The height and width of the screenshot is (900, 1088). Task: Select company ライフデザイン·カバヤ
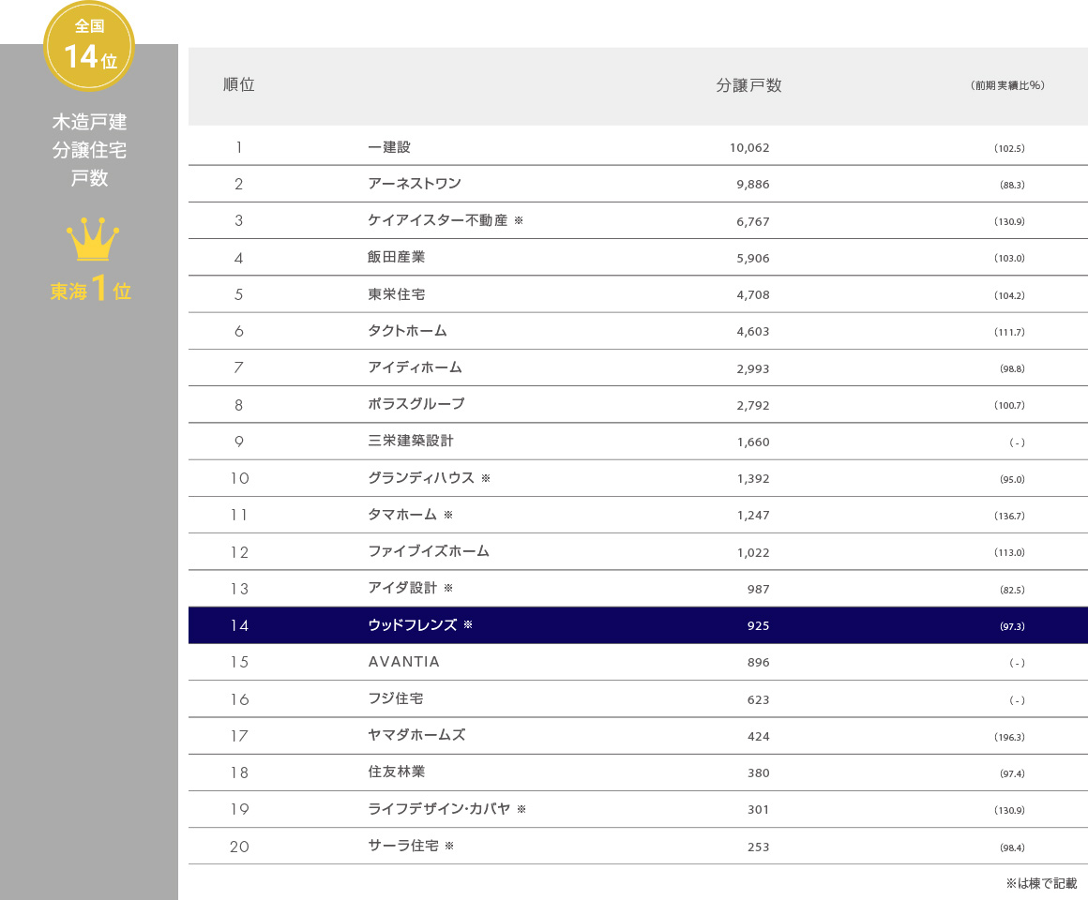pyautogui.click(x=439, y=809)
